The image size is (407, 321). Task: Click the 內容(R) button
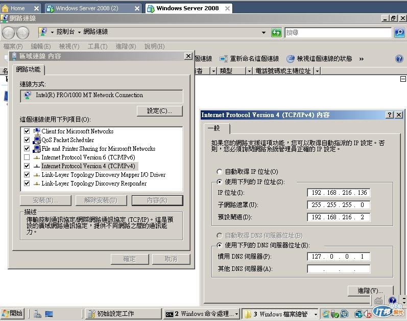coord(157,200)
